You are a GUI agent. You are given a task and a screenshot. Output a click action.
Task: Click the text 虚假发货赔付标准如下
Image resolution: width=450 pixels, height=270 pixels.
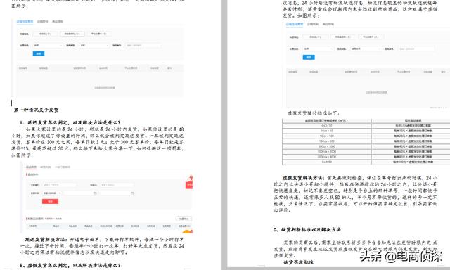click(x=314, y=113)
